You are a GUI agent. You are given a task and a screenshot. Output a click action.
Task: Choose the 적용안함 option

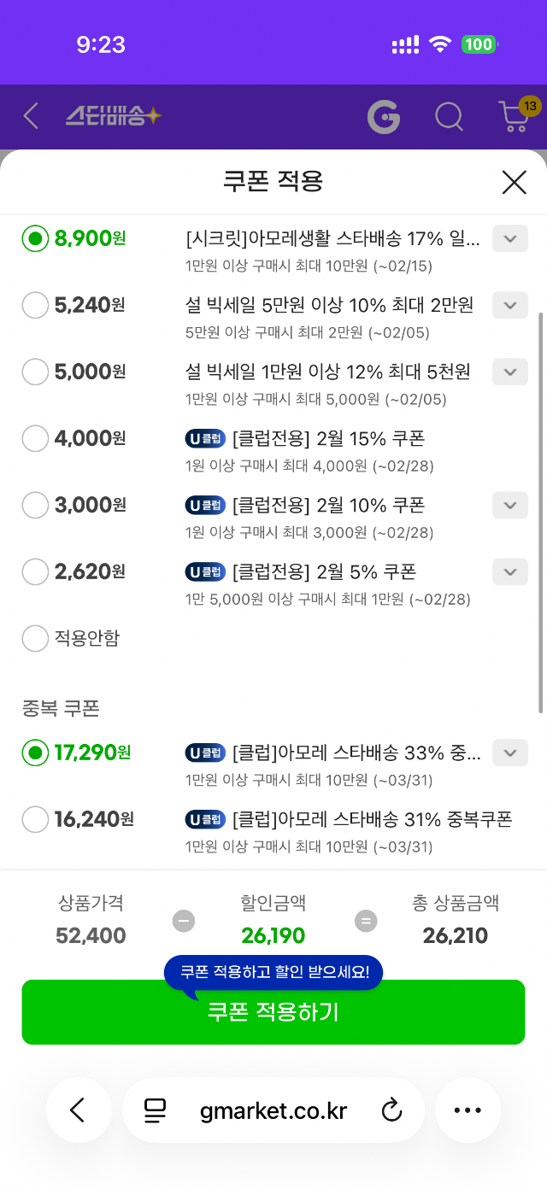point(35,638)
